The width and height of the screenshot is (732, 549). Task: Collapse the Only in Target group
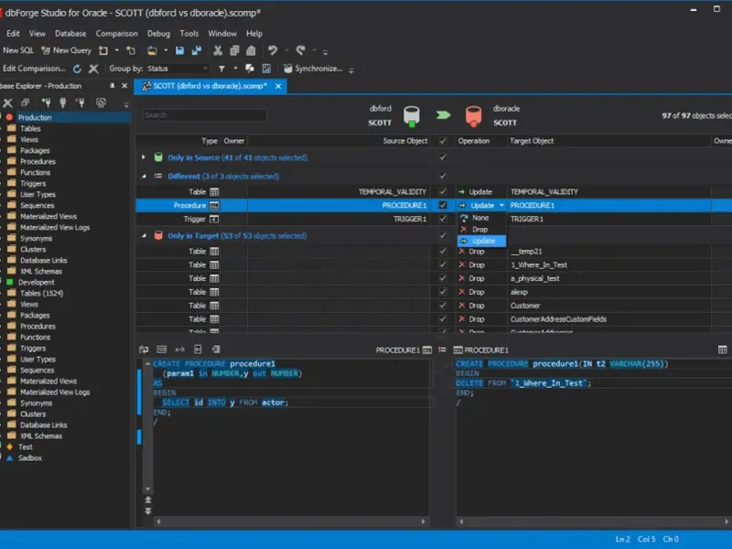click(144, 236)
